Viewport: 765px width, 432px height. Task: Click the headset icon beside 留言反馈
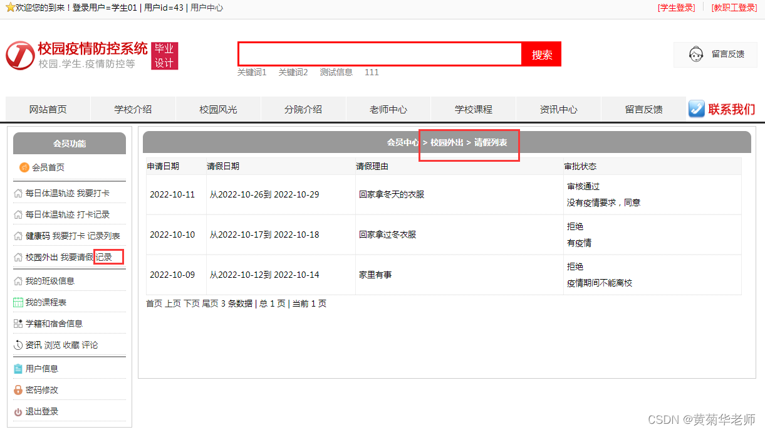pyautogui.click(x=695, y=54)
